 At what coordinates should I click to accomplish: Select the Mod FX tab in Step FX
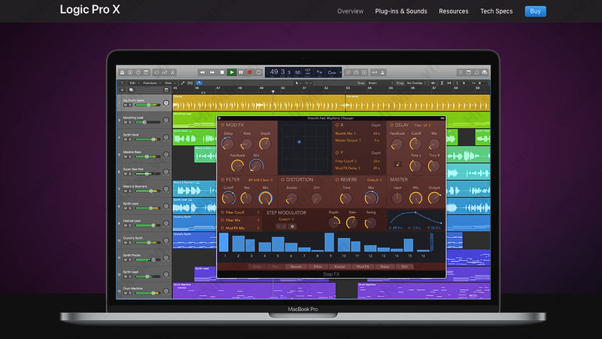pos(363,267)
